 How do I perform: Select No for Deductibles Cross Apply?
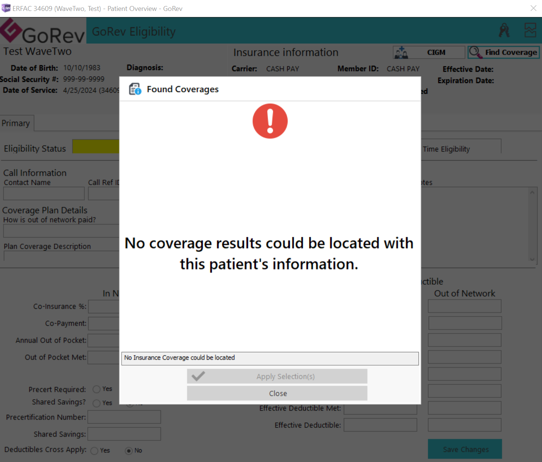click(129, 451)
